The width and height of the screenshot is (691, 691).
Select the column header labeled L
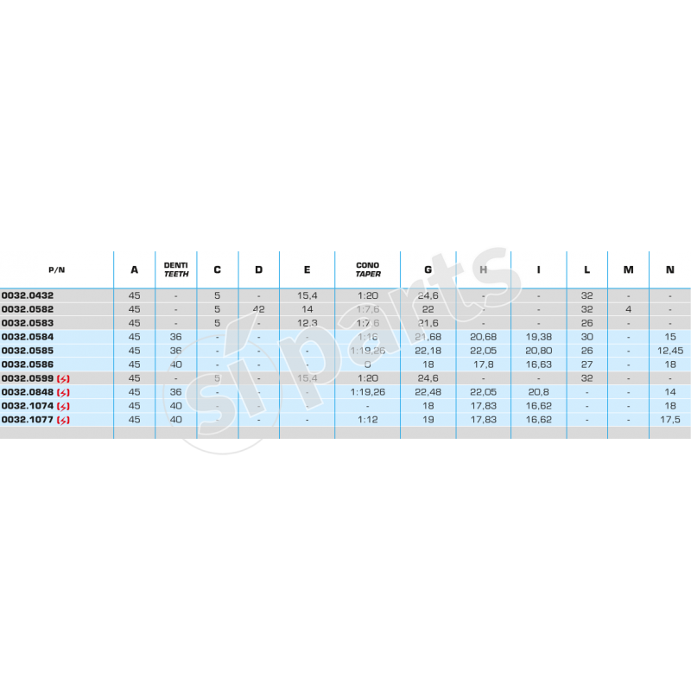586,269
